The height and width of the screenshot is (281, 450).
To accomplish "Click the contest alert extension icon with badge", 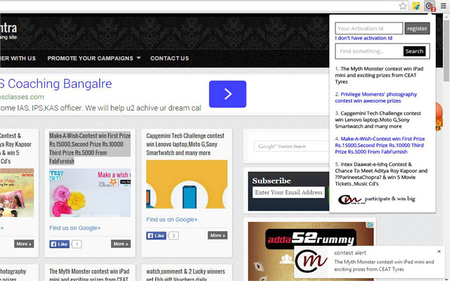I will [430, 6].
